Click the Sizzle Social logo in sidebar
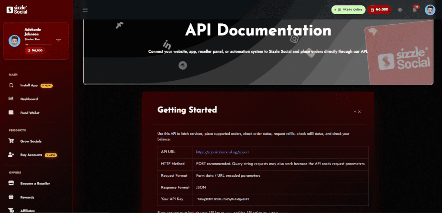Screen dimensions: 442x213 17,10
